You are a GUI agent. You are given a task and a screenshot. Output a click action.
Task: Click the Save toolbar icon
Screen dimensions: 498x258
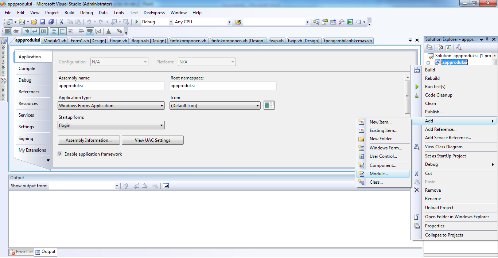click(x=43, y=22)
